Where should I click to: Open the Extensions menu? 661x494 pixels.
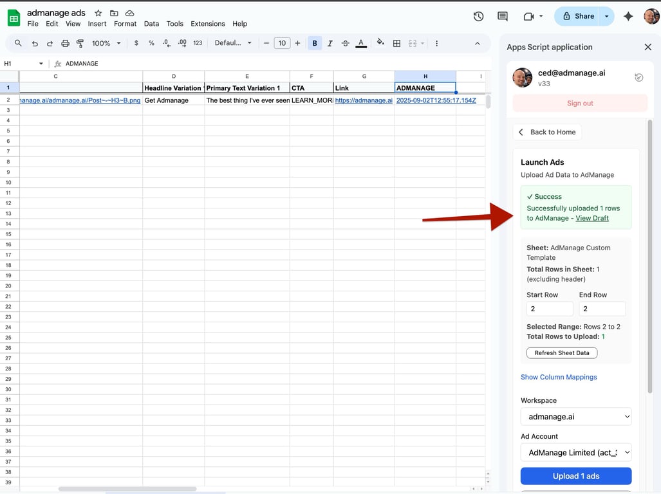tap(208, 24)
